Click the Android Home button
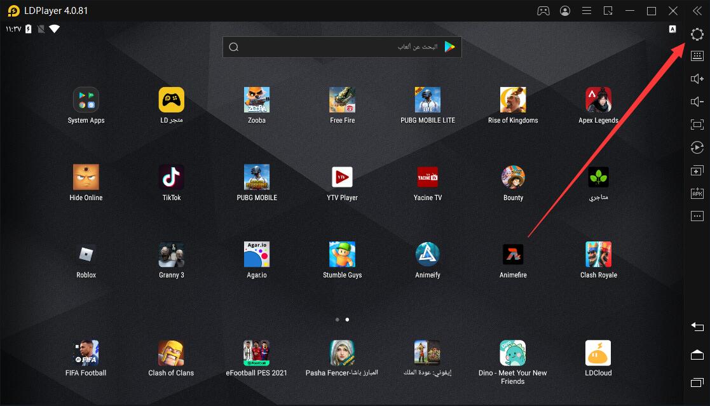This screenshot has width=710, height=406. pos(697,355)
